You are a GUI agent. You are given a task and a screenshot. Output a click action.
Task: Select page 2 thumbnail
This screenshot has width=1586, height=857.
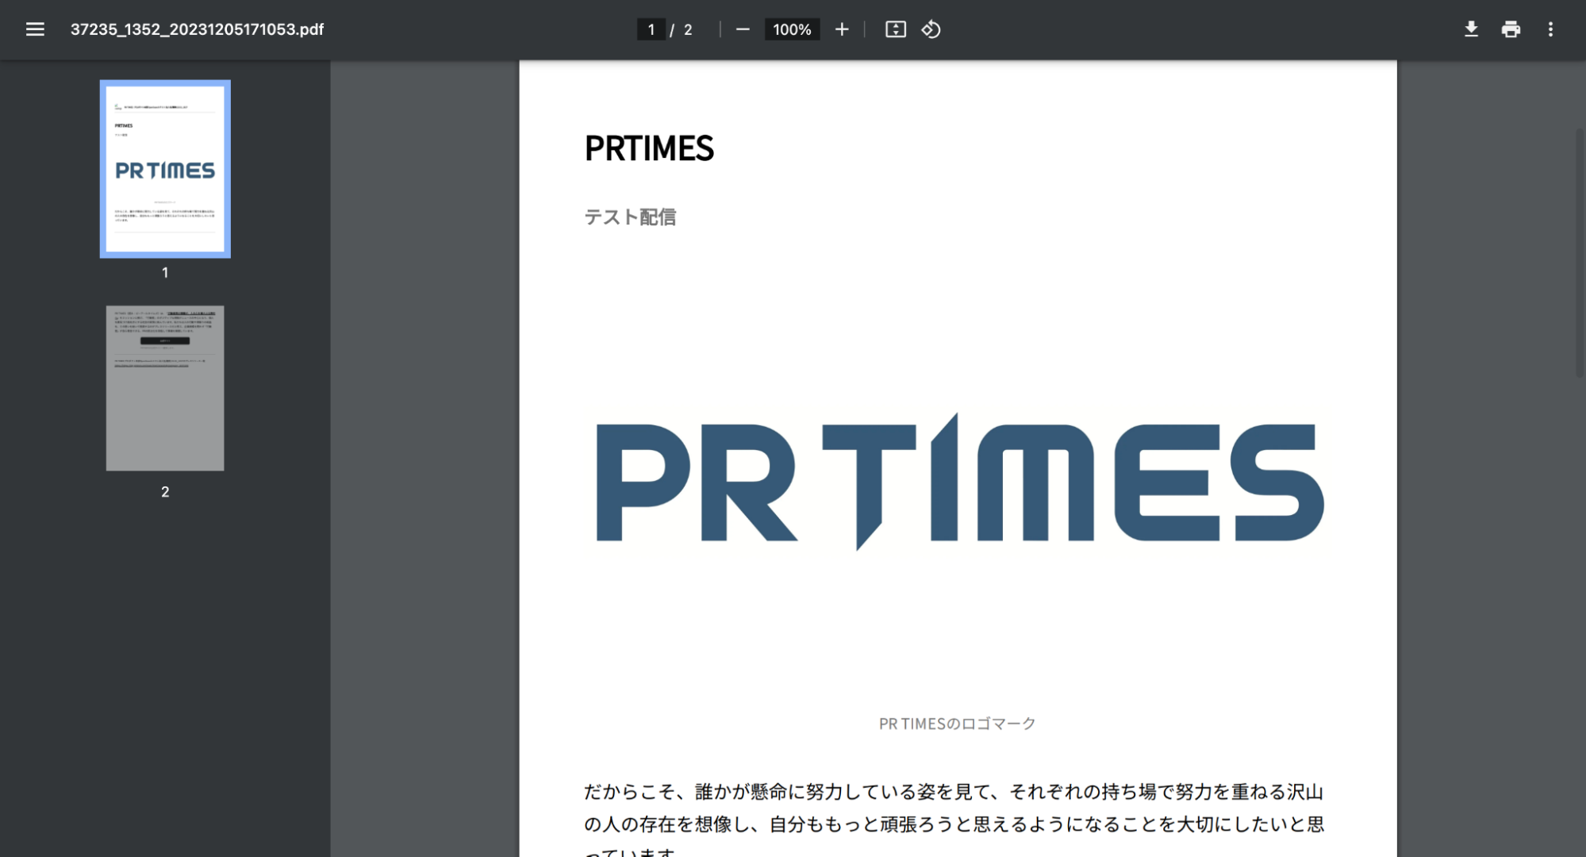[x=165, y=388]
